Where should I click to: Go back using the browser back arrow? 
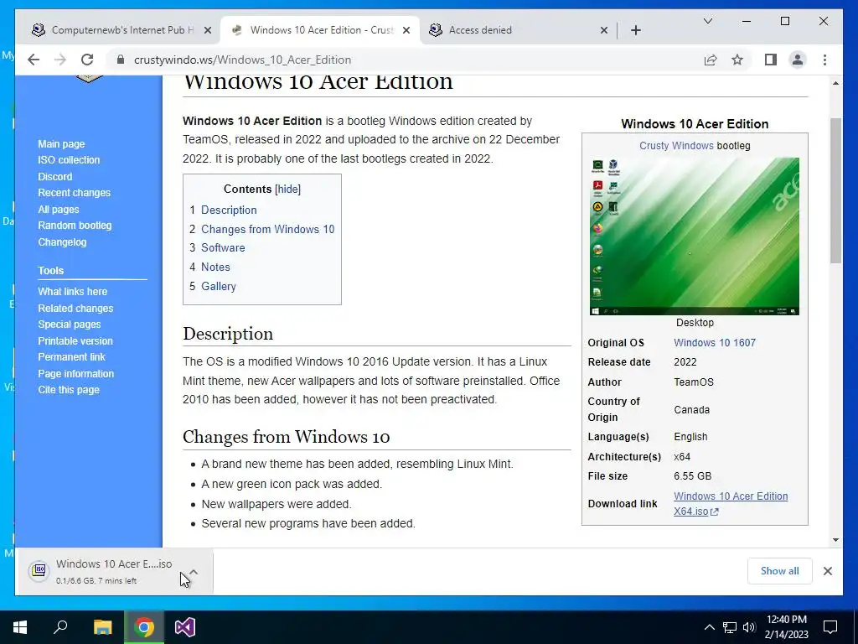pos(34,60)
